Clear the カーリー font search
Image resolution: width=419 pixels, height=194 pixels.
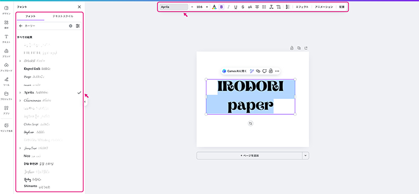tap(71, 26)
